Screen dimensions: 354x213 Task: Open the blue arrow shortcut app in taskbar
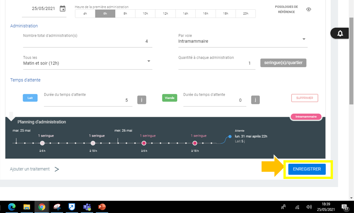pos(72,207)
